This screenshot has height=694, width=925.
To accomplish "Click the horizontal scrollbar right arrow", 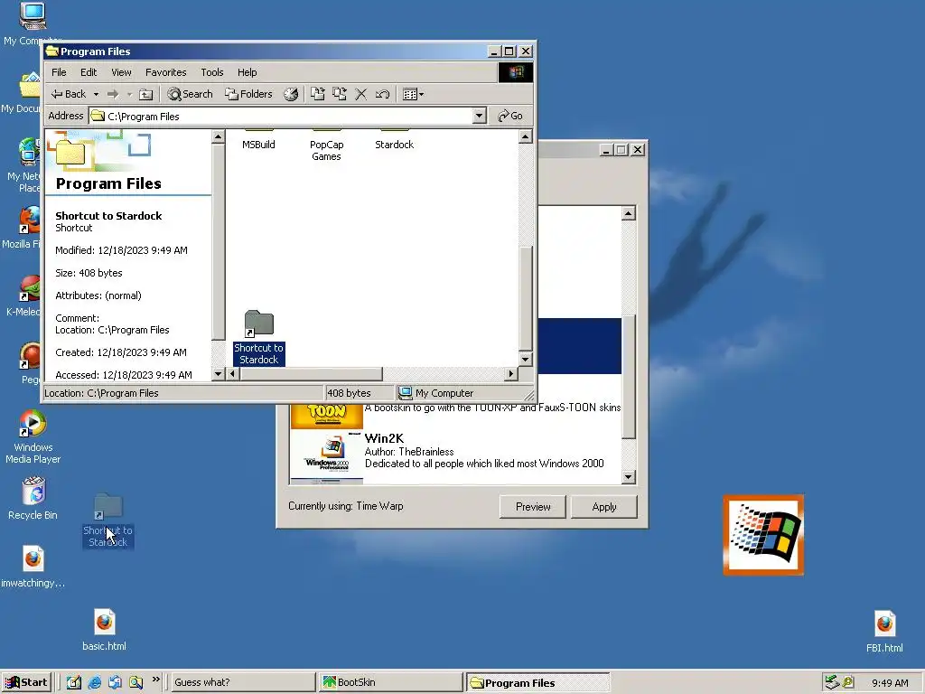I will (x=511, y=373).
